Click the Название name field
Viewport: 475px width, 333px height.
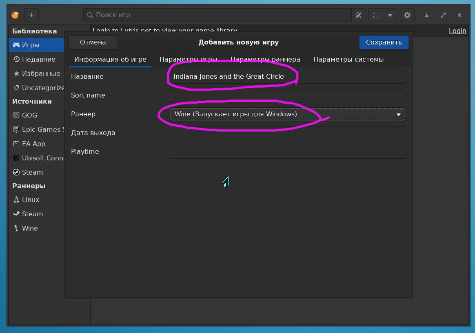pos(288,77)
